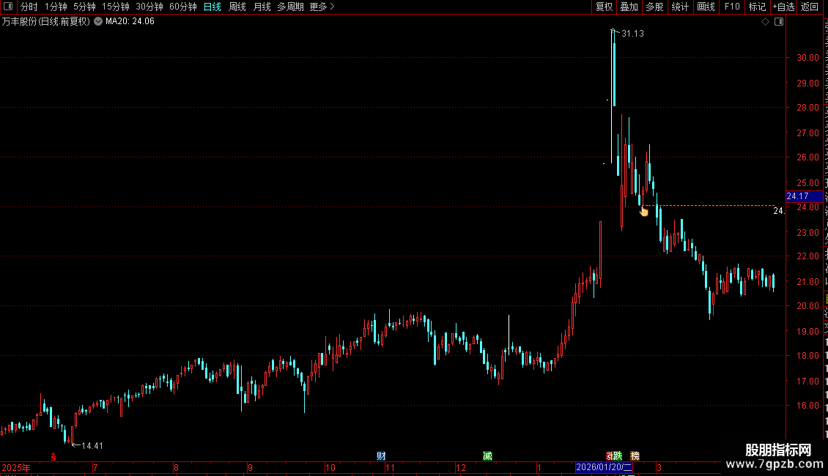
Task: Open the MA20 indicator dropdown arrow
Action: coord(98,22)
